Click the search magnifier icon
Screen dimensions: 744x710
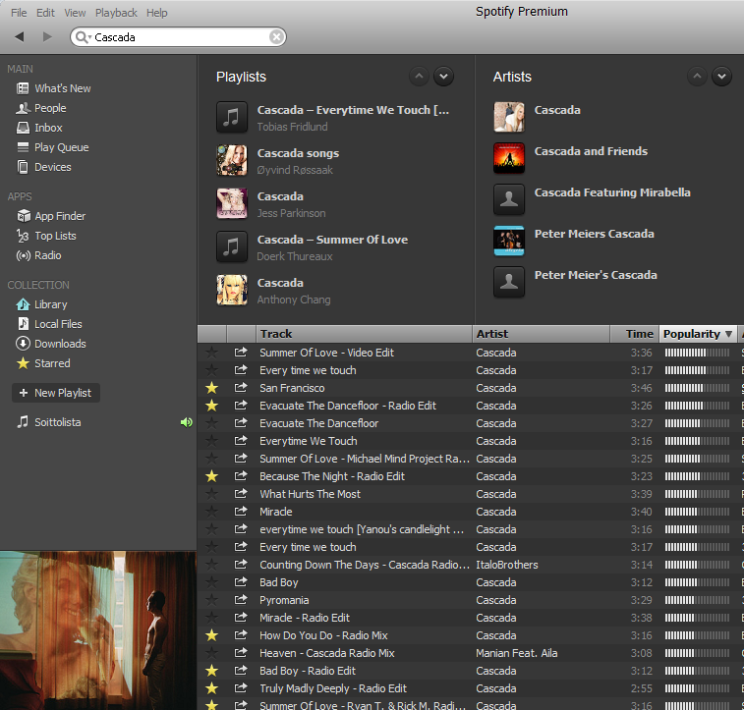tap(82, 37)
